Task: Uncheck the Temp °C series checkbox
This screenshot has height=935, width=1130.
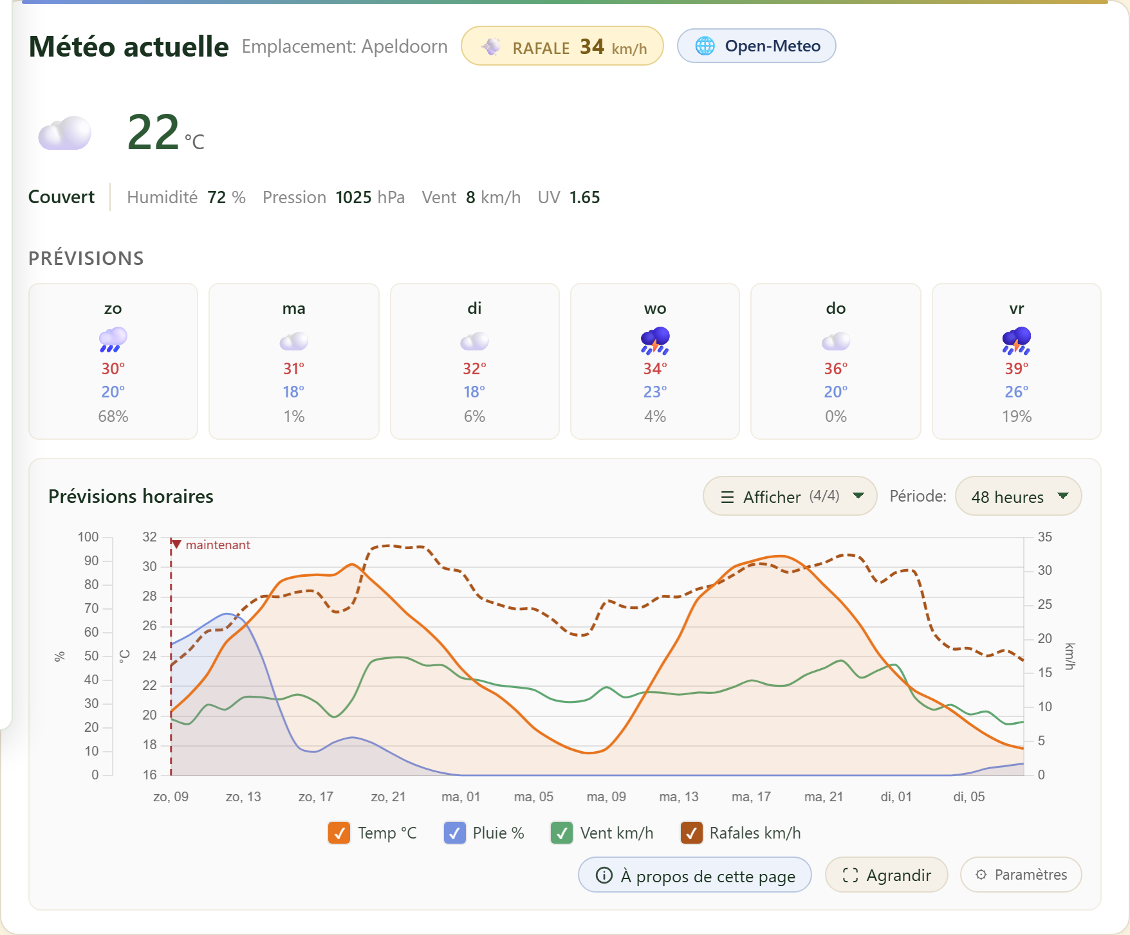Action: pyautogui.click(x=339, y=833)
